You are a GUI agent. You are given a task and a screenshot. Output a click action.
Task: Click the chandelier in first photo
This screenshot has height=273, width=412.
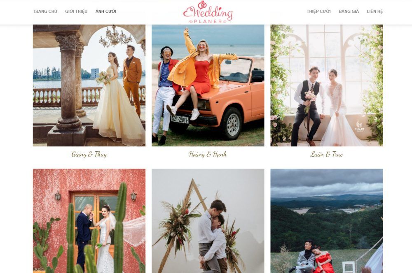[x=115, y=37]
